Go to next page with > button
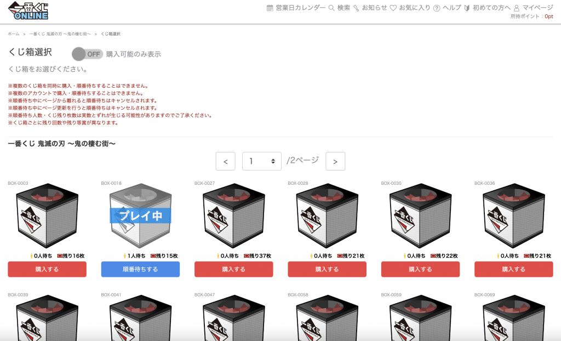The width and height of the screenshot is (561, 341). pos(335,161)
